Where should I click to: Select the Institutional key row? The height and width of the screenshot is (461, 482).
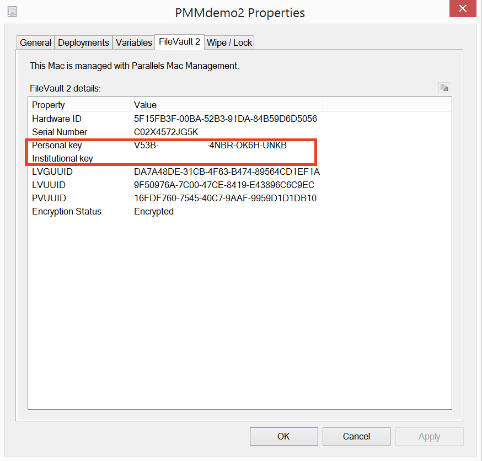[x=240, y=158]
